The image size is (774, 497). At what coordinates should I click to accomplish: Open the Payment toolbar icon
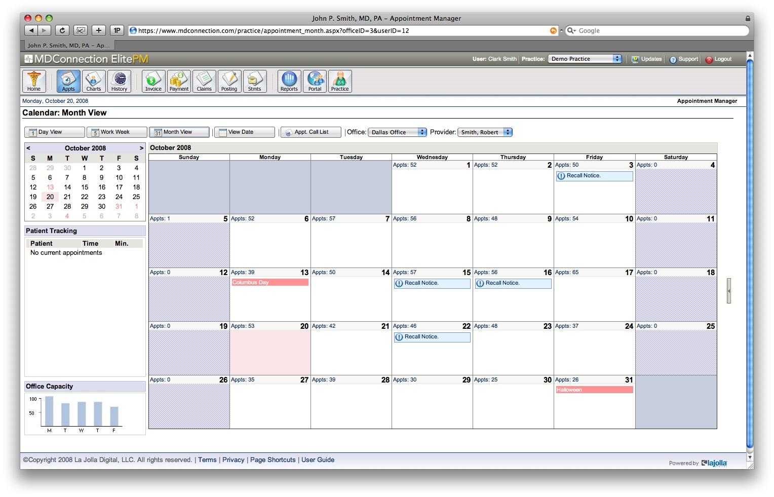[179, 81]
